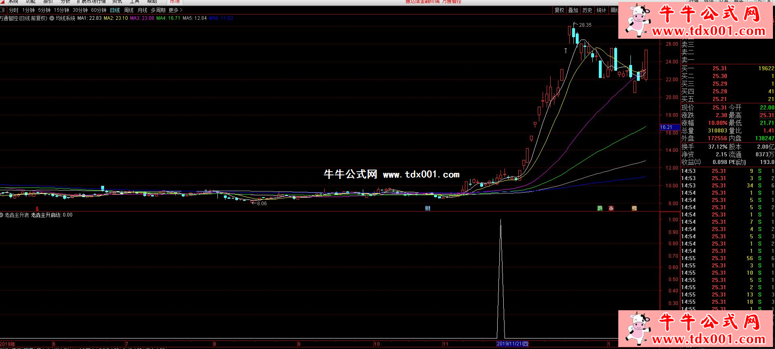
Task: Click the red 涨 marker icon
Action: (x=611, y=208)
